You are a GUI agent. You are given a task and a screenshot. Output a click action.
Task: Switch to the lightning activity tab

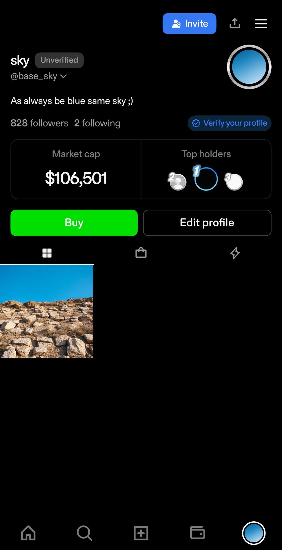(235, 253)
